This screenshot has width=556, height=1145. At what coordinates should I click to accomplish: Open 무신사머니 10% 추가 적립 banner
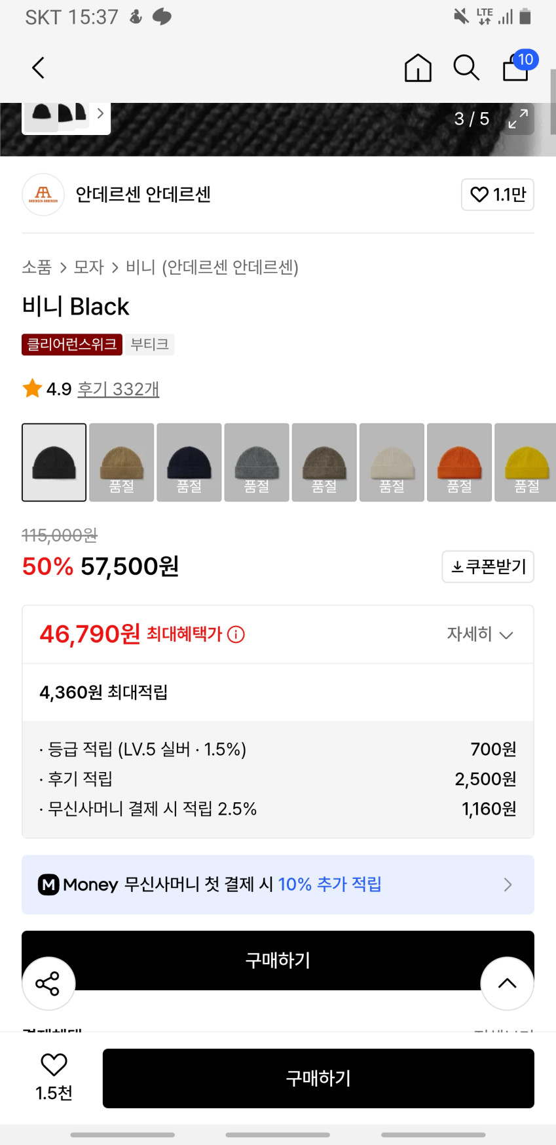[x=278, y=884]
